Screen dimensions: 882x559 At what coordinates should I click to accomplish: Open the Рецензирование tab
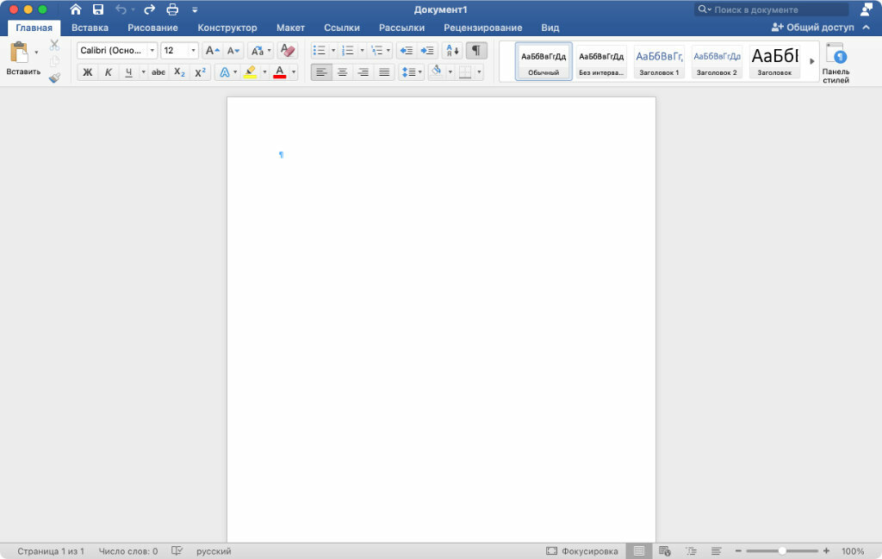pos(482,28)
